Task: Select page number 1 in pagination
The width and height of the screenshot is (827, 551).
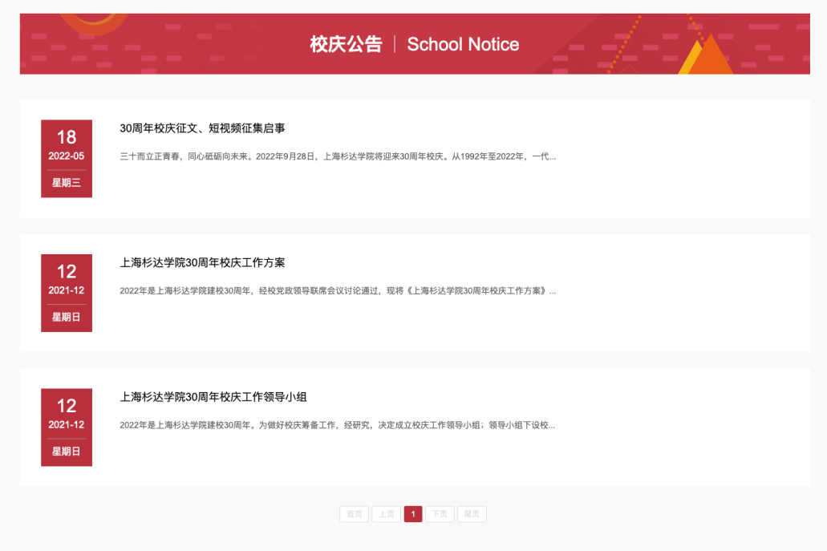Action: [412, 514]
